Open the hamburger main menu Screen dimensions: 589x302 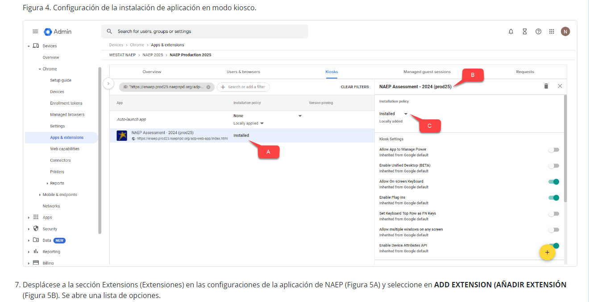35,32
